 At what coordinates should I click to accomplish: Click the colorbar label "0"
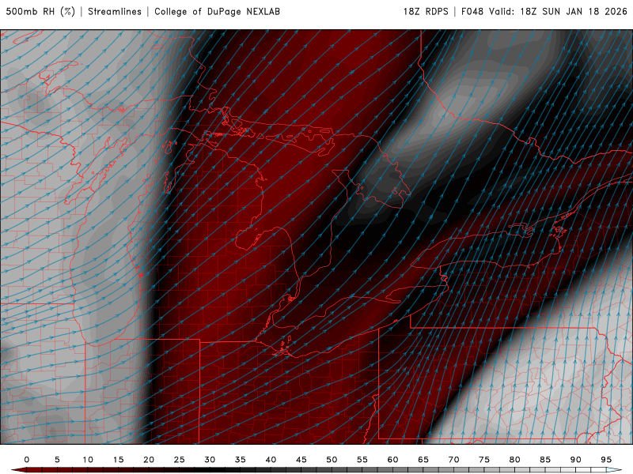27,460
